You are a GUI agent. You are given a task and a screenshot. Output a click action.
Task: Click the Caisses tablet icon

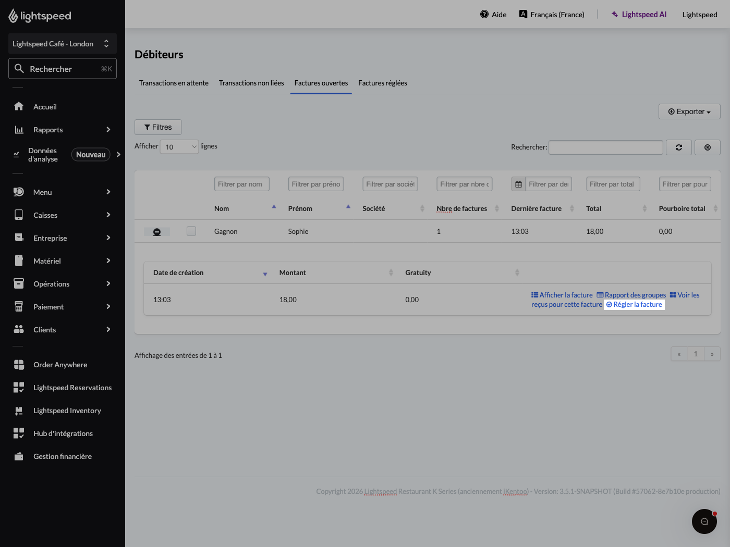(x=19, y=215)
